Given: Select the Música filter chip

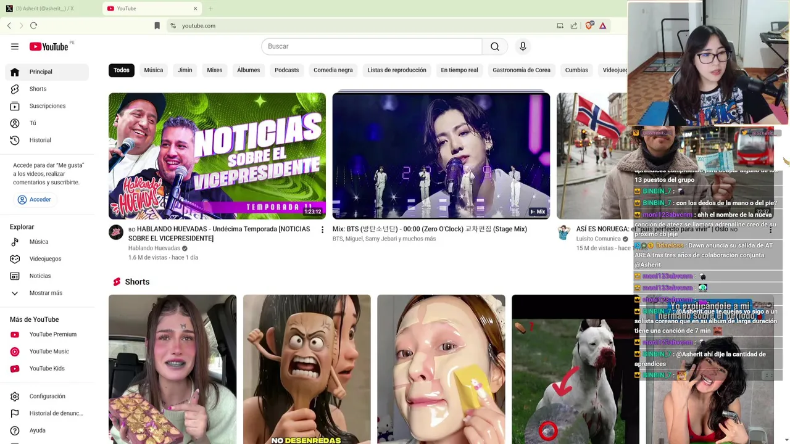Looking at the screenshot, I should [154, 70].
